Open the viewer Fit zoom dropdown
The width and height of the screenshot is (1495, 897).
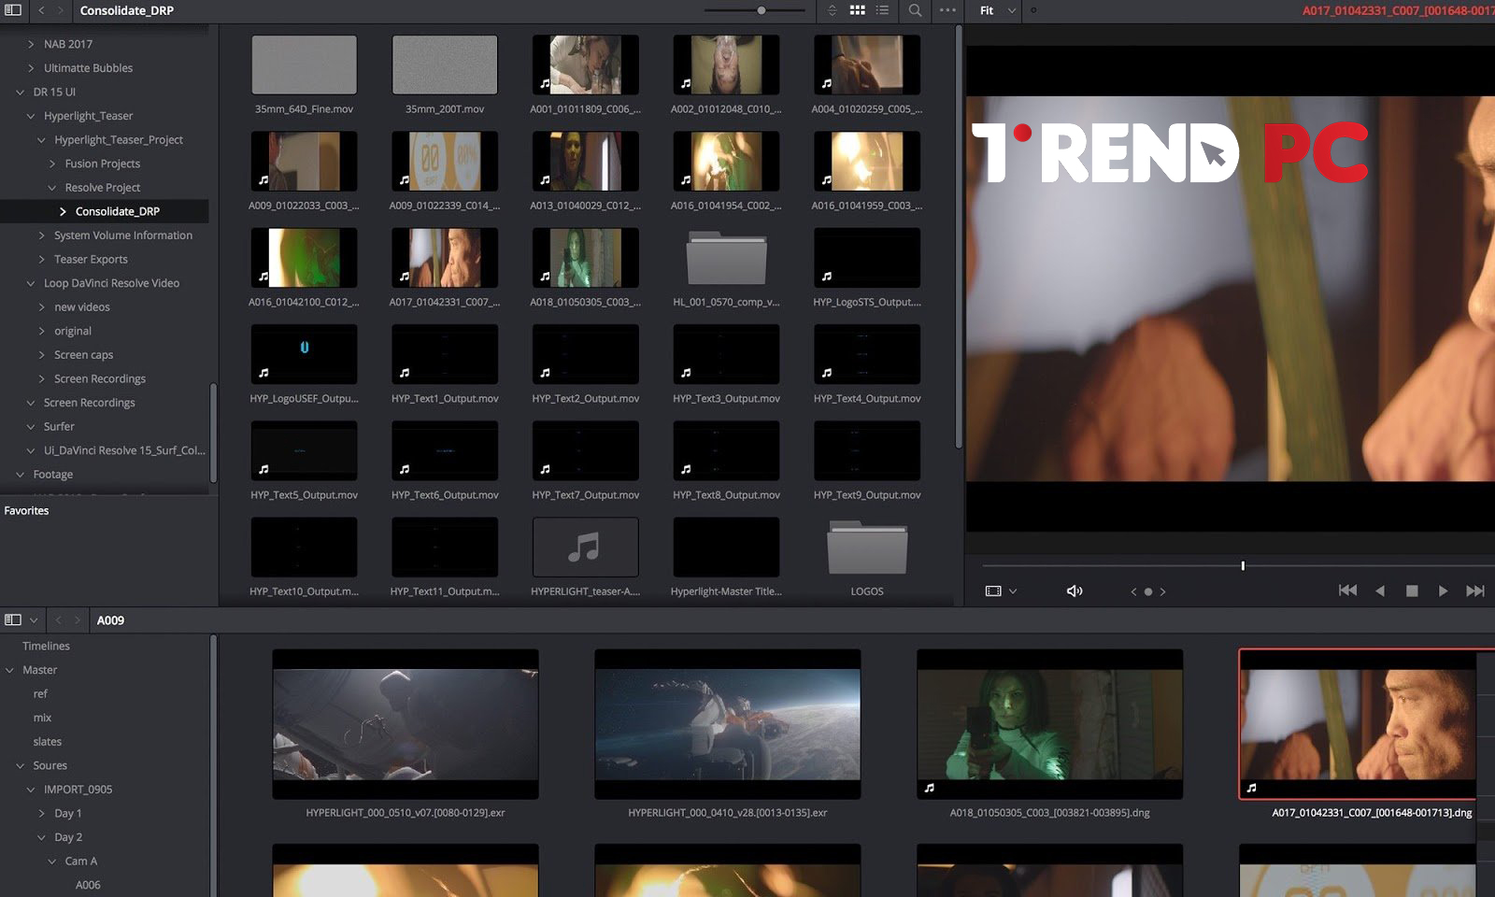(997, 10)
